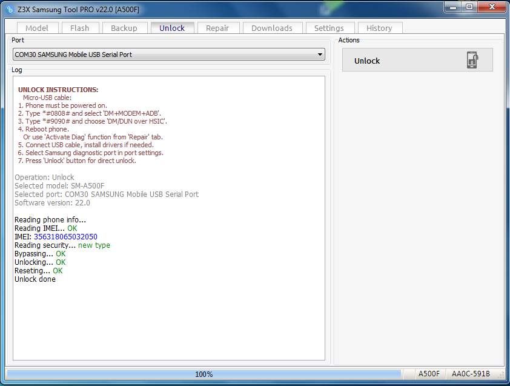This screenshot has height=386, width=510.
Task: Minimize the Z3X Samsung Tool window
Action: (x=452, y=7)
